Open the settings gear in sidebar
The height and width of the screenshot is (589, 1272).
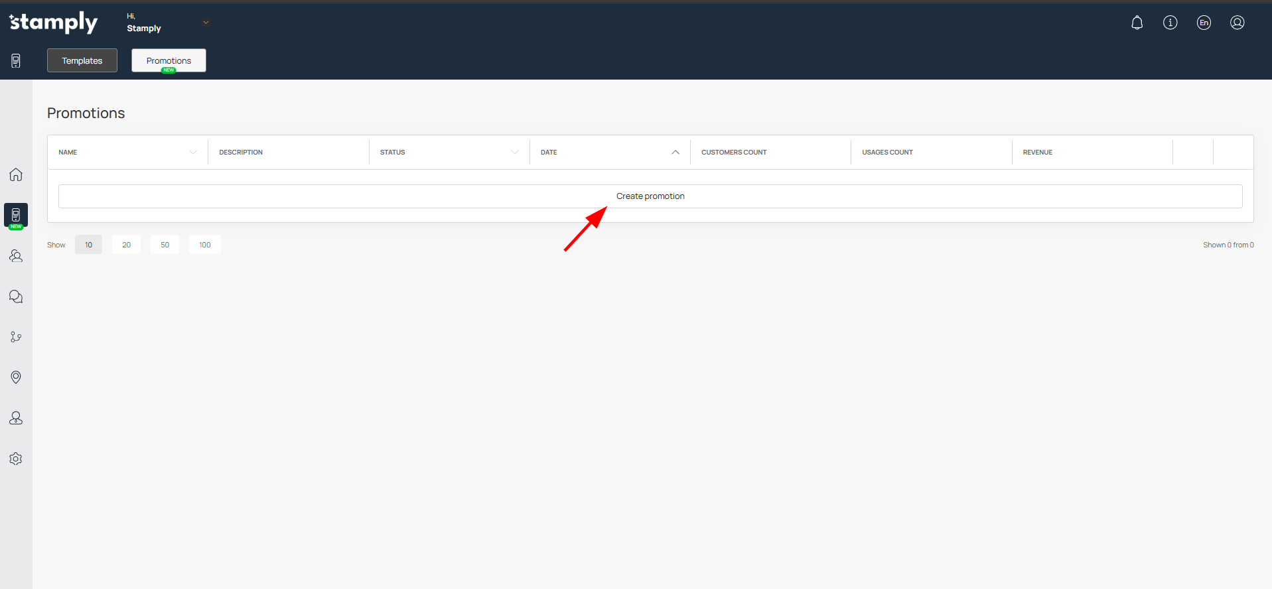pyautogui.click(x=16, y=459)
